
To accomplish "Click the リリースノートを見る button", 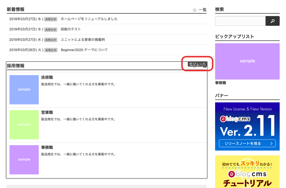I will coord(247,144).
